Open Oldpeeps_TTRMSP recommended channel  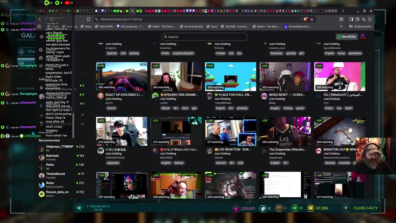coord(61,148)
